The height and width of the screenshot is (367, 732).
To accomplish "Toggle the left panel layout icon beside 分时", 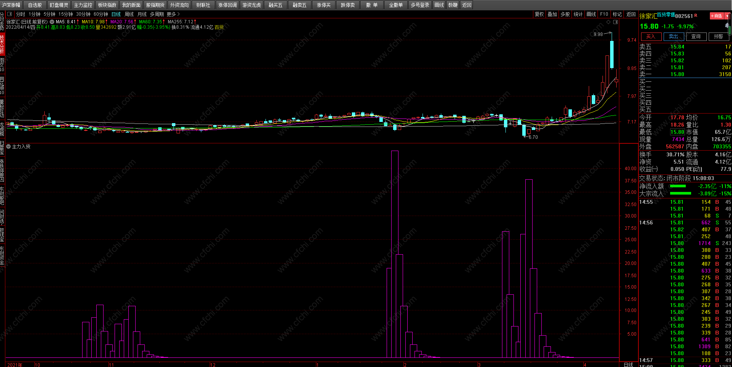I will click(x=10, y=14).
